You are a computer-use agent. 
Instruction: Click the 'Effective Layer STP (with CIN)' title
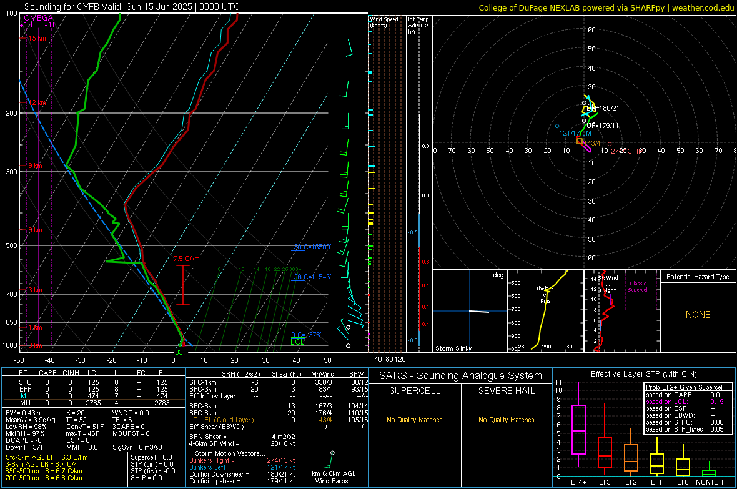pyautogui.click(x=643, y=374)
